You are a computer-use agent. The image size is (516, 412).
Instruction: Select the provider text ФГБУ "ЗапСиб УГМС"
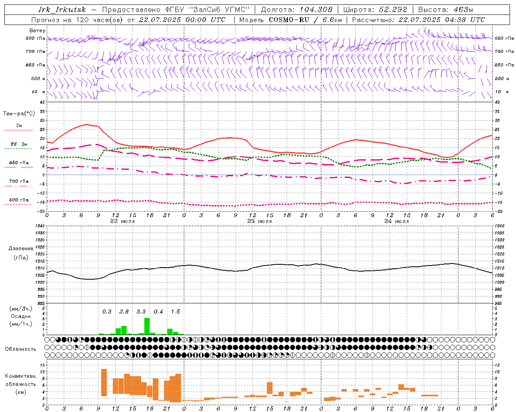(207, 10)
